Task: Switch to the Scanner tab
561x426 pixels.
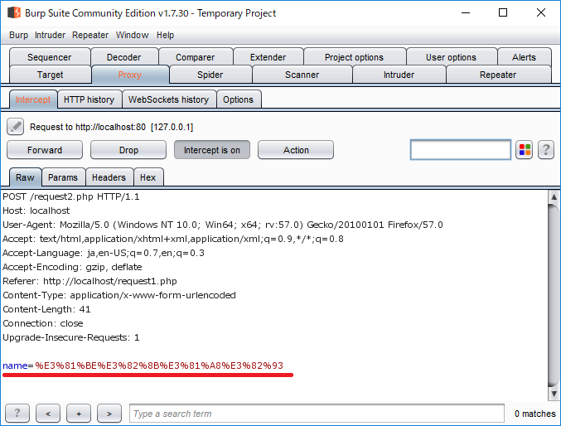Action: (302, 75)
